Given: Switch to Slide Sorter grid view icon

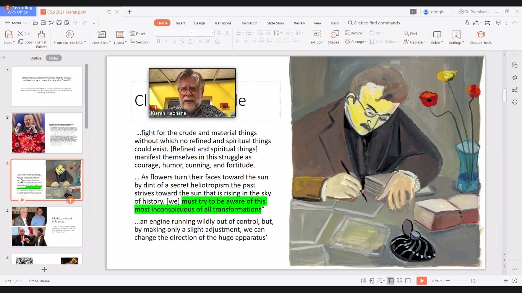Looking at the screenshot, I should [399, 281].
